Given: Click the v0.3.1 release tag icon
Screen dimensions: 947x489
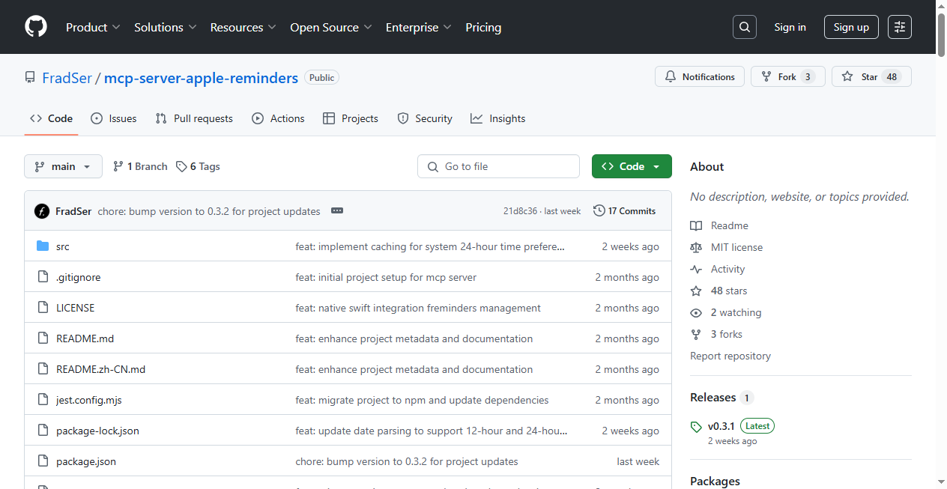Looking at the screenshot, I should pos(697,427).
